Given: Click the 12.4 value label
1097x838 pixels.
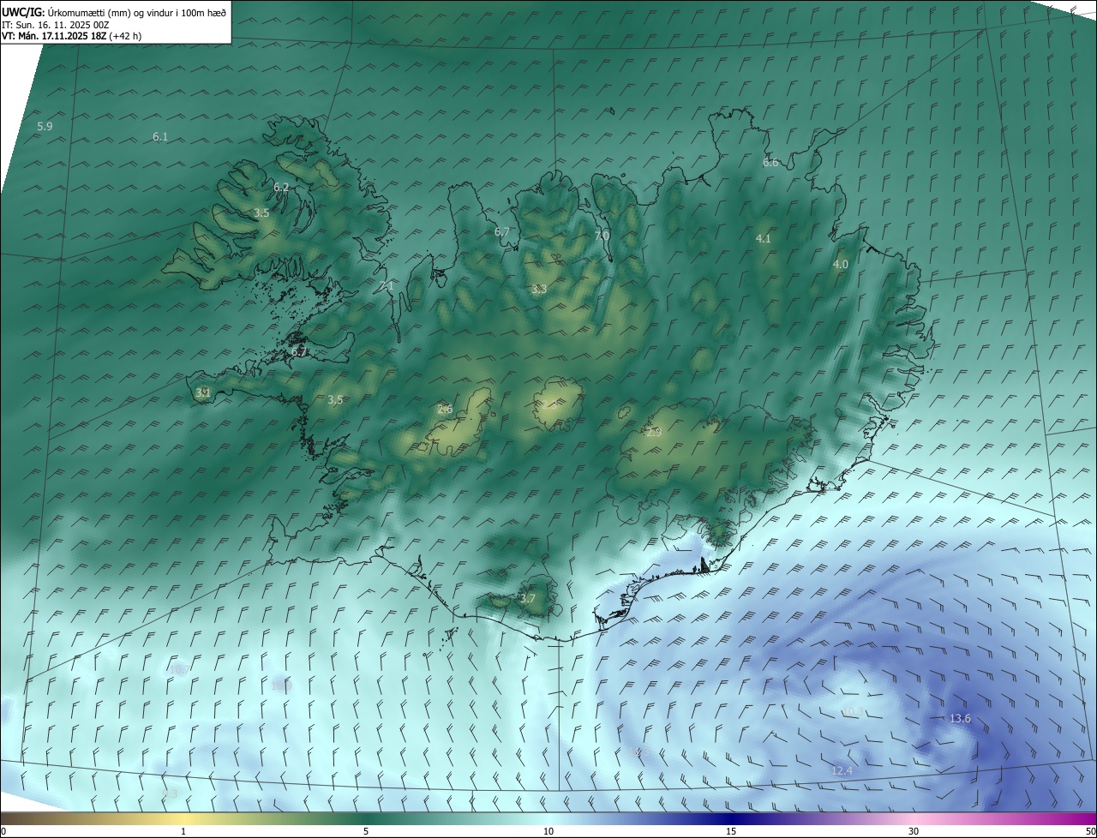Looking at the screenshot, I should 842,771.
